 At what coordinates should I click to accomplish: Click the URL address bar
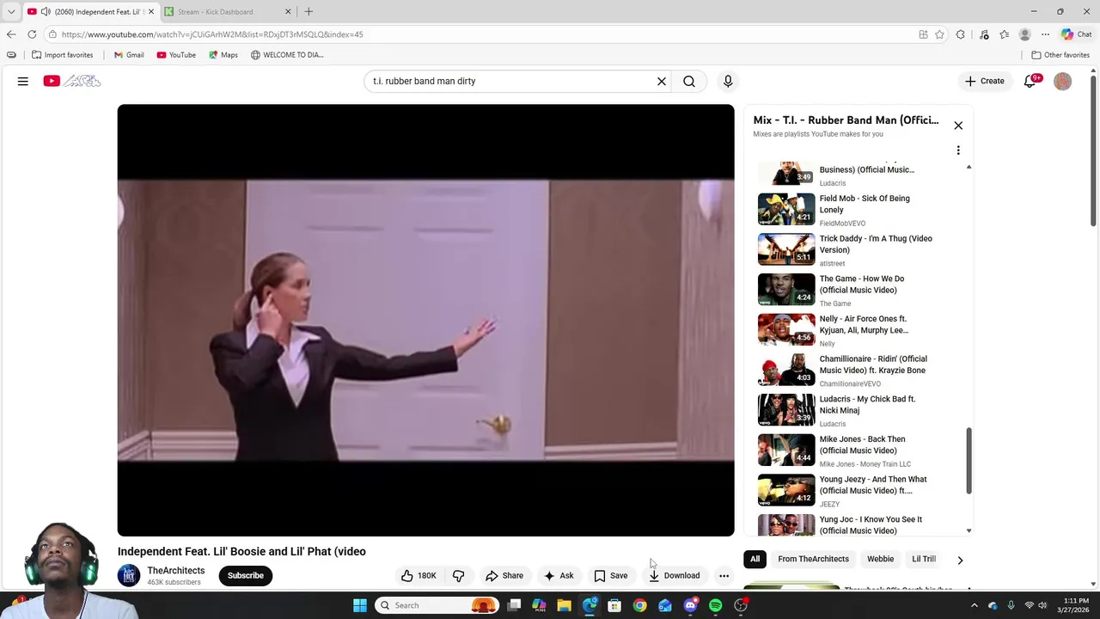pyautogui.click(x=481, y=34)
